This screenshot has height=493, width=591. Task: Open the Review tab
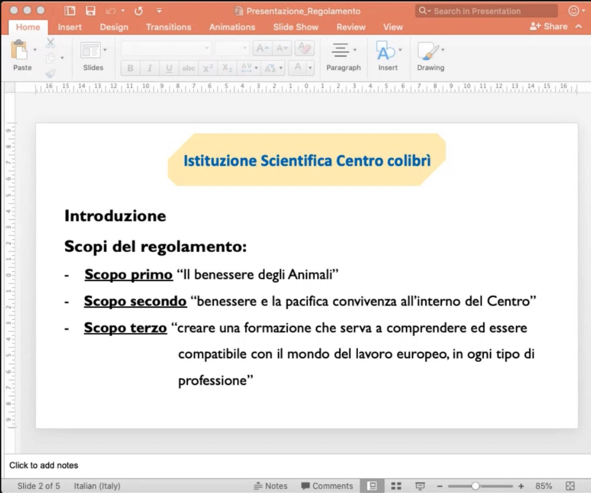pos(351,27)
